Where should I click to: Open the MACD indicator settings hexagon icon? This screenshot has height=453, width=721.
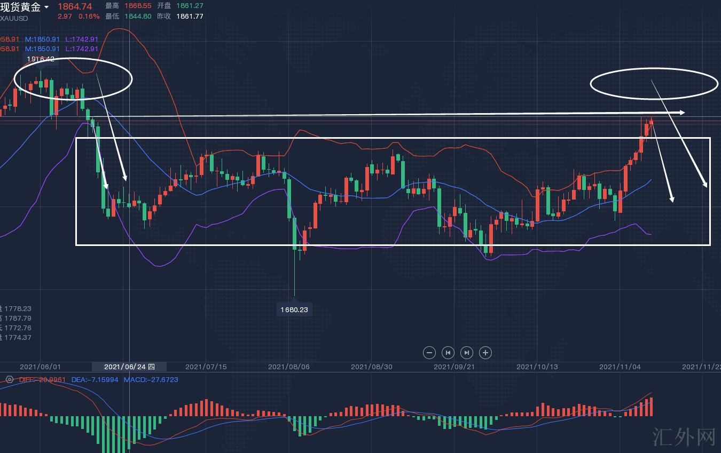[9, 379]
